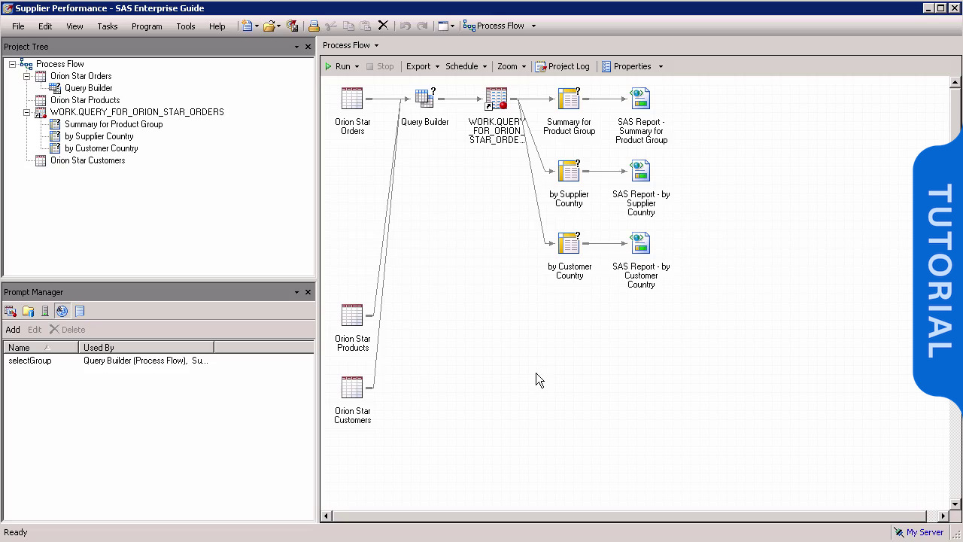Open the dropdown arrow beside the Open folder icon
This screenshot has height=542, width=963.
coord(278,26)
